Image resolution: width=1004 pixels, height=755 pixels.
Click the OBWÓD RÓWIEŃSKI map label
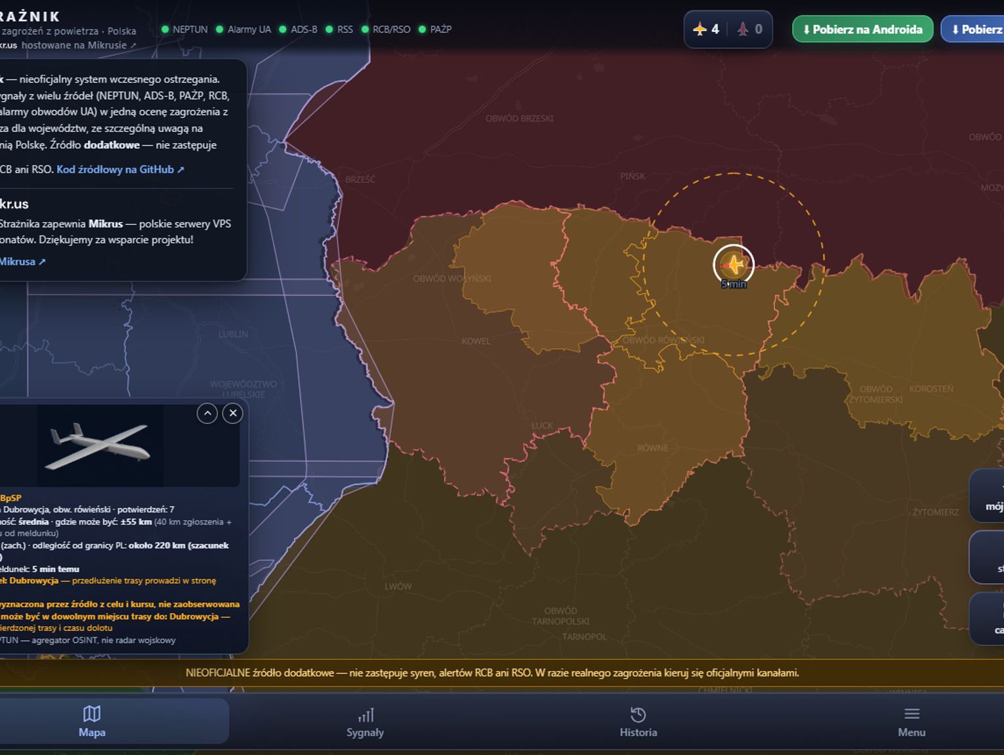tap(663, 340)
